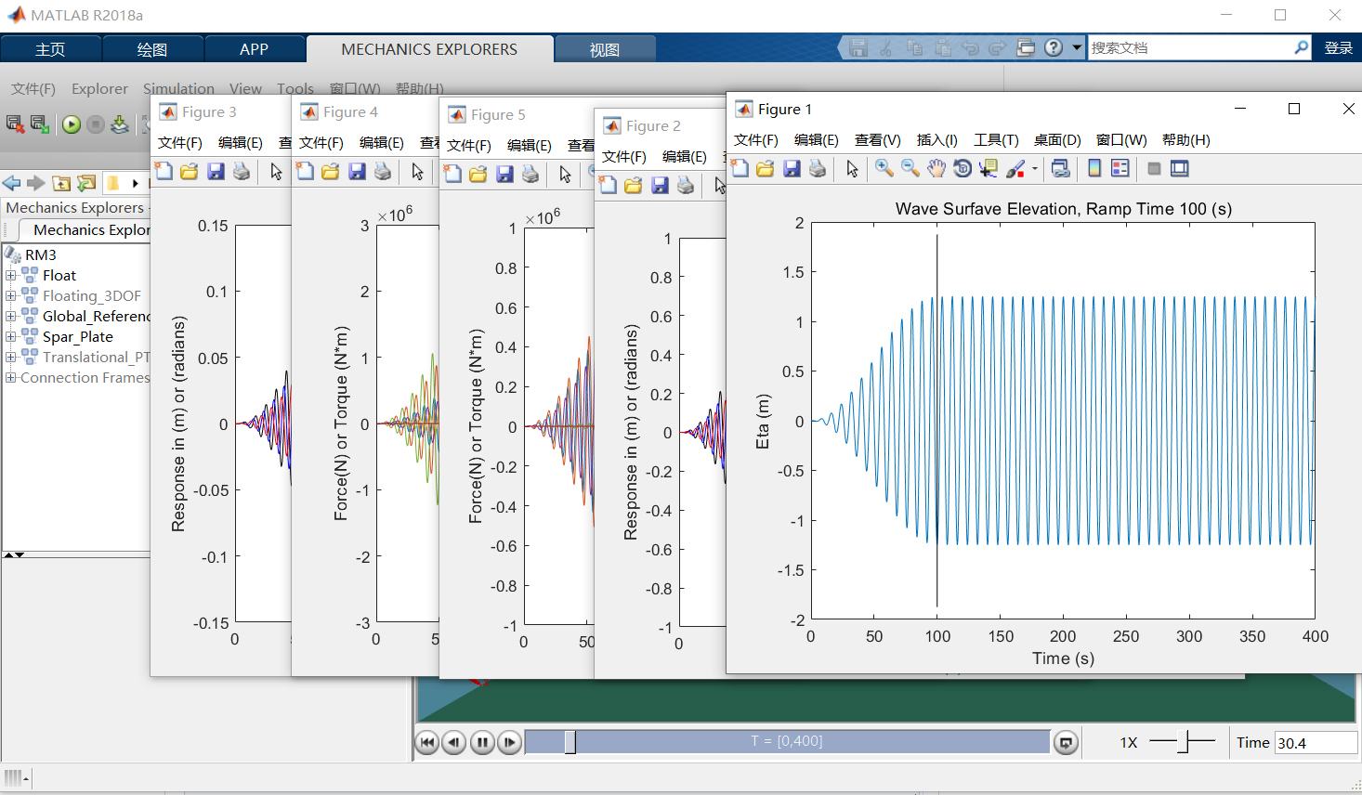Enable the Data Cursor tool in Figure 1
1362x795 pixels.
989,168
